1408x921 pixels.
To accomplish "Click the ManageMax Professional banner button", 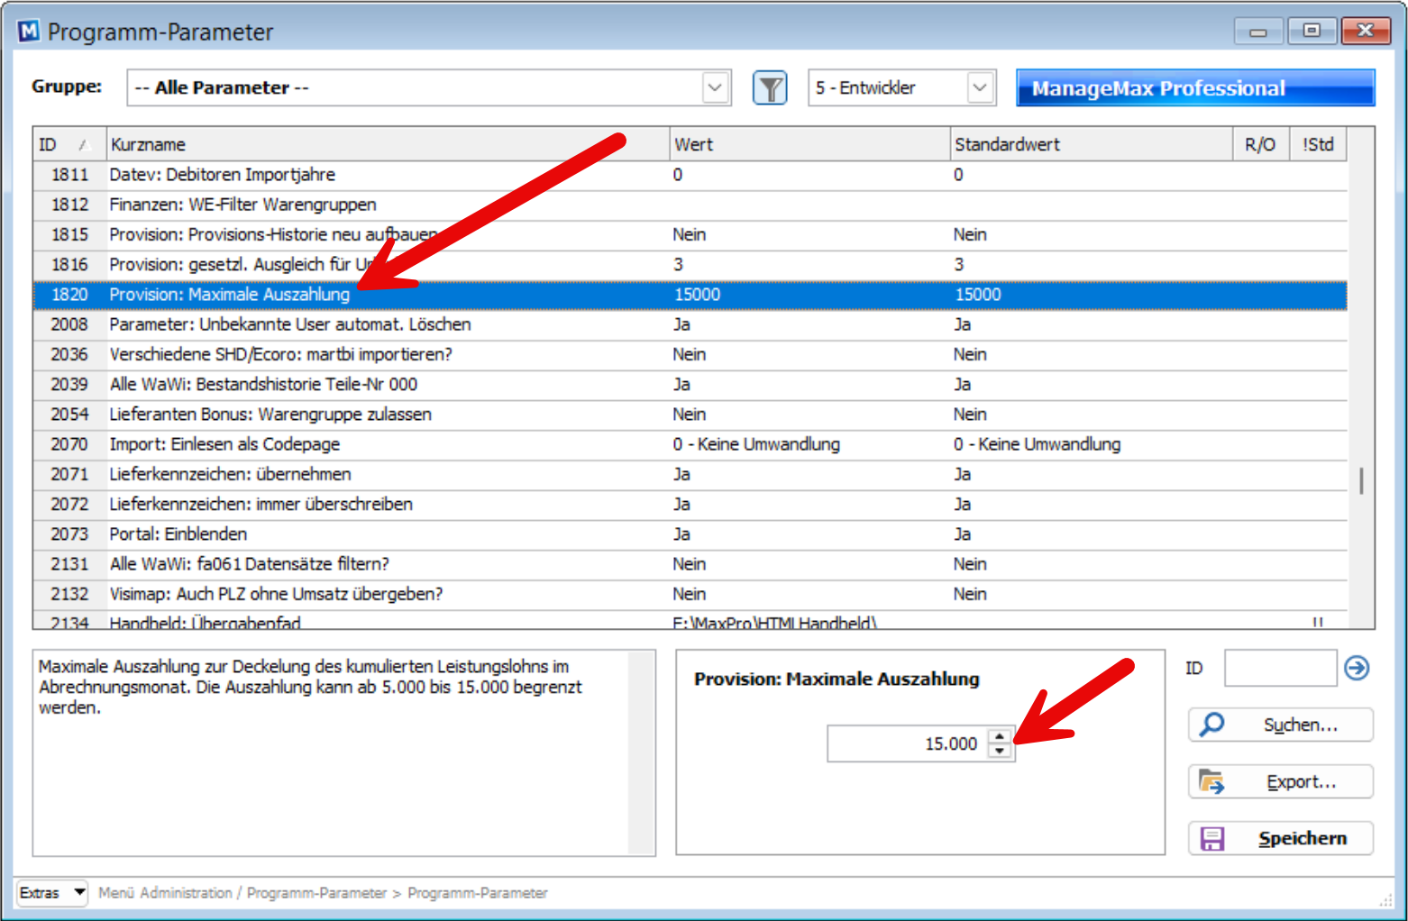I will tap(1194, 88).
